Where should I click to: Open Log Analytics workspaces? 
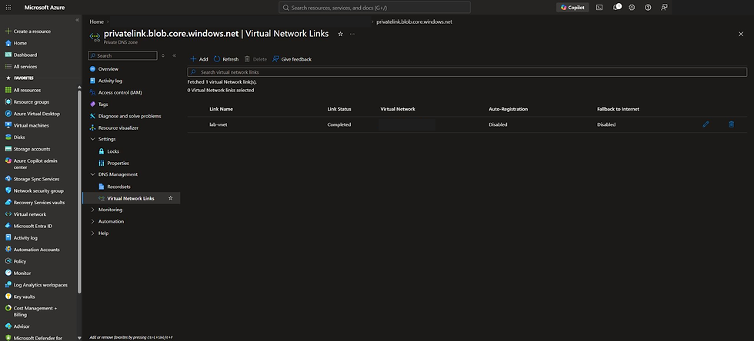pos(36,285)
